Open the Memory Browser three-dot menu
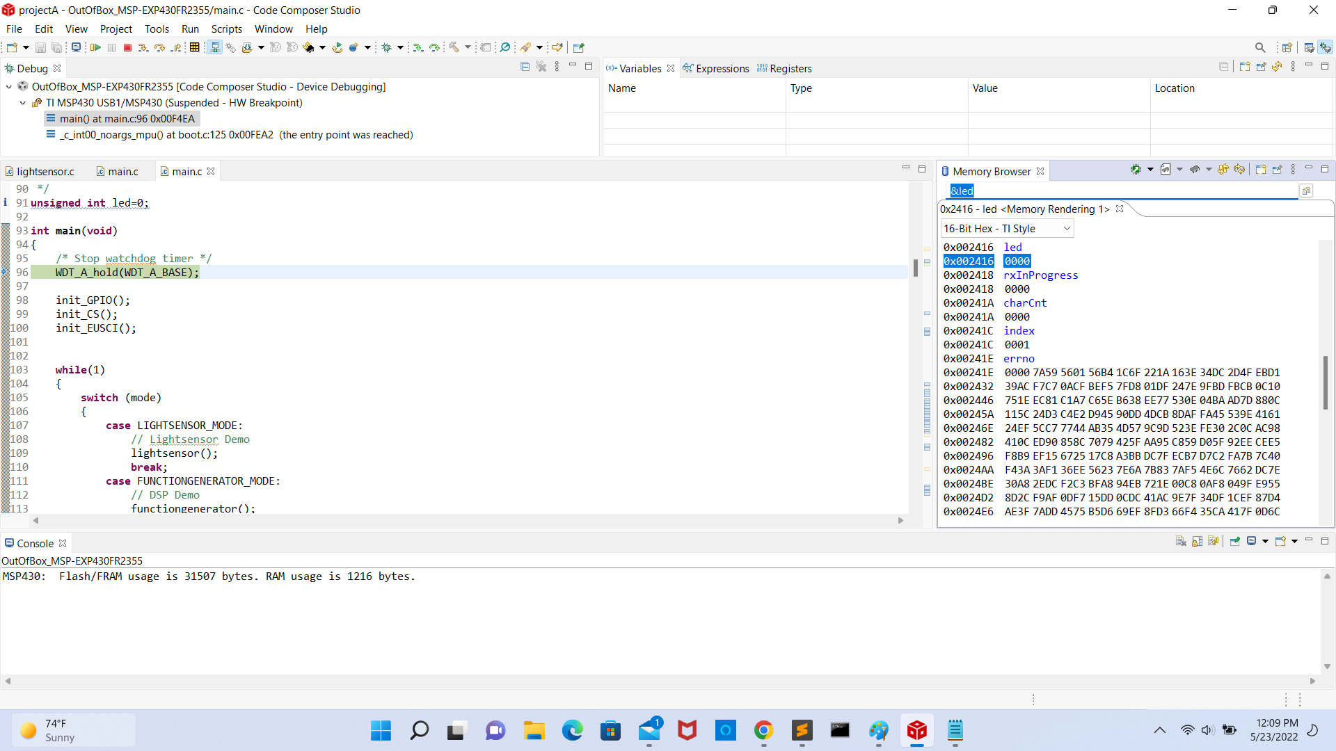The height and width of the screenshot is (751, 1336). click(1293, 169)
